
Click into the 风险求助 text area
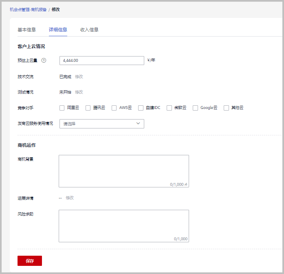tap(124, 226)
